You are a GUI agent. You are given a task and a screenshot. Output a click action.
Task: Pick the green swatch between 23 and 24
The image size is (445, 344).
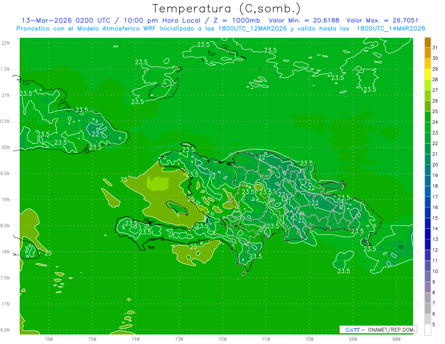pos(428,127)
